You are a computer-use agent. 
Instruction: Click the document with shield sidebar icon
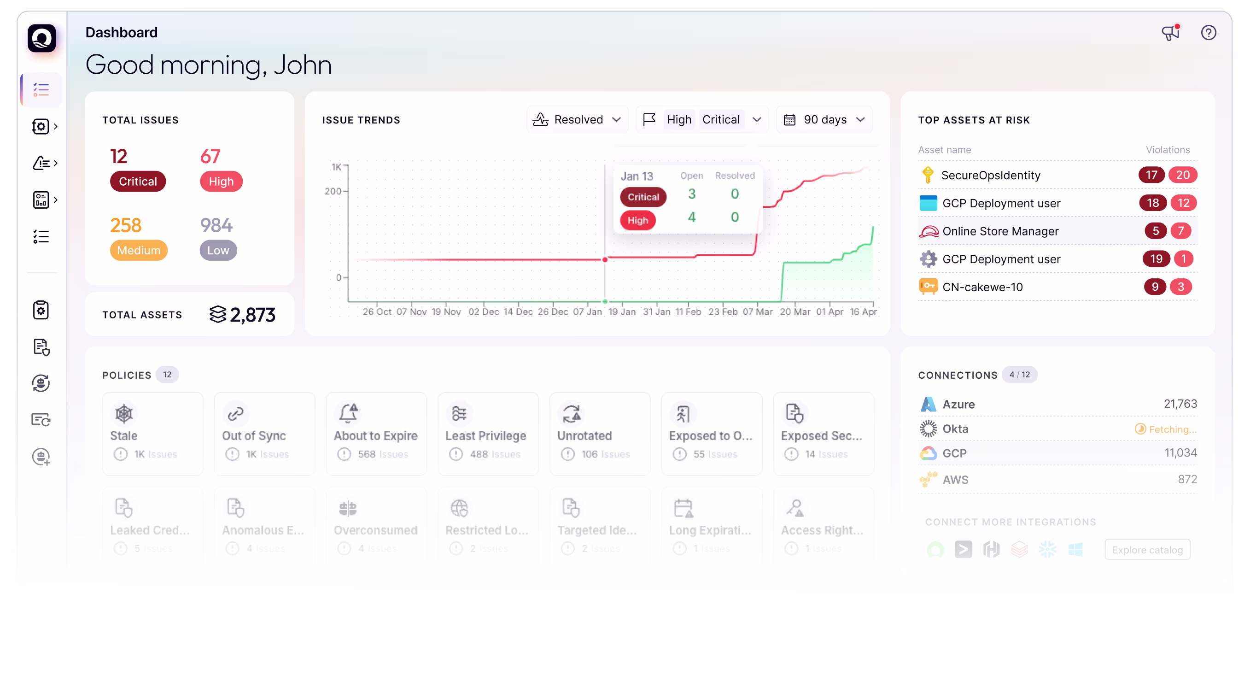(x=41, y=347)
